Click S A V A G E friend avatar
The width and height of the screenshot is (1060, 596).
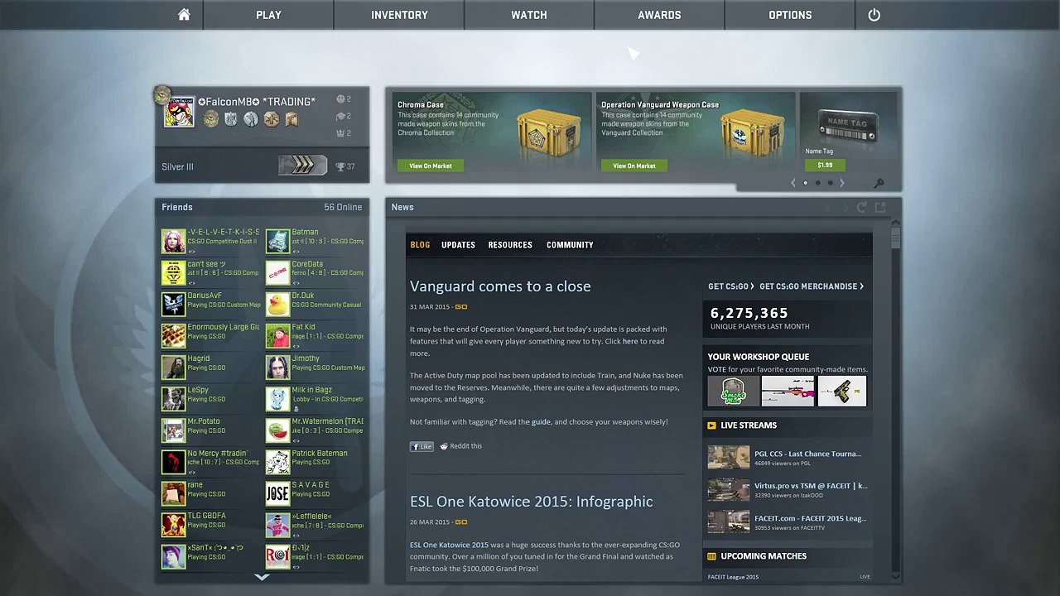277,493
